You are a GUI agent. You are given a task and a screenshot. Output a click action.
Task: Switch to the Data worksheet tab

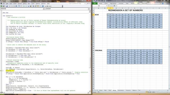pyautogui.click(x=110, y=90)
